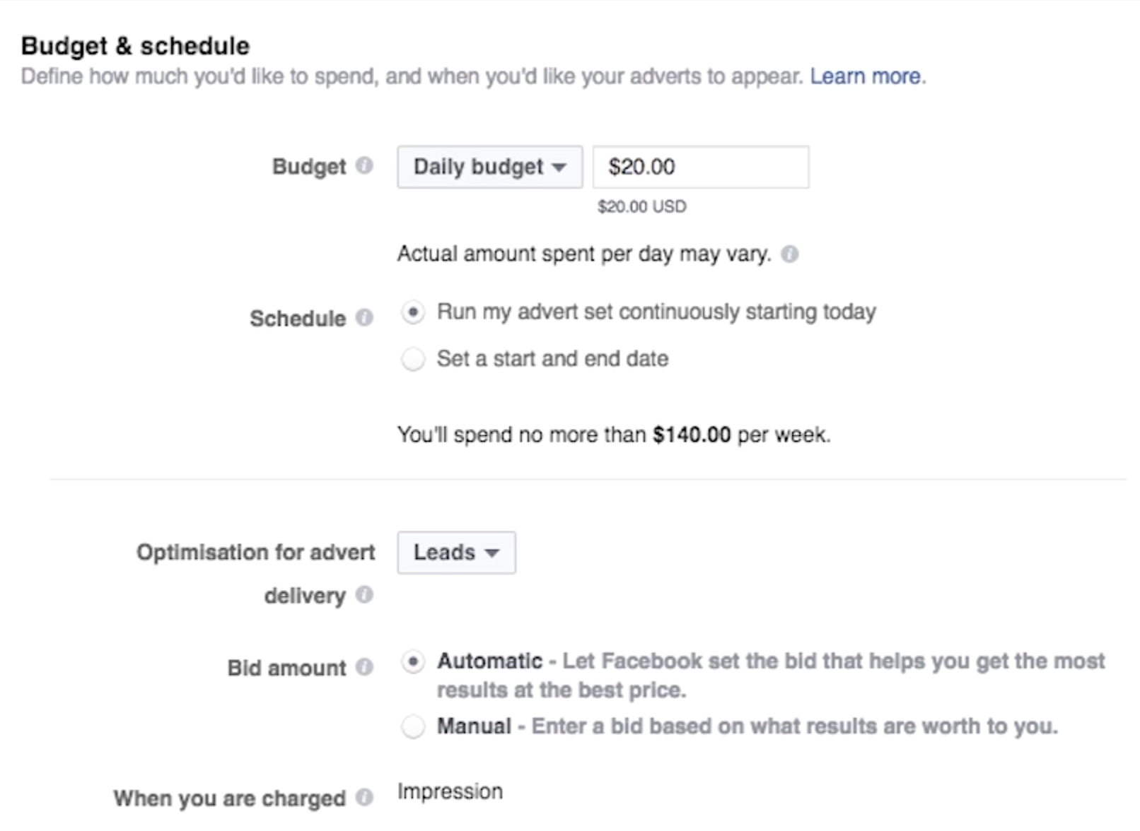This screenshot has height=831, width=1140.
Task: Open the Learn more link
Action: (866, 76)
